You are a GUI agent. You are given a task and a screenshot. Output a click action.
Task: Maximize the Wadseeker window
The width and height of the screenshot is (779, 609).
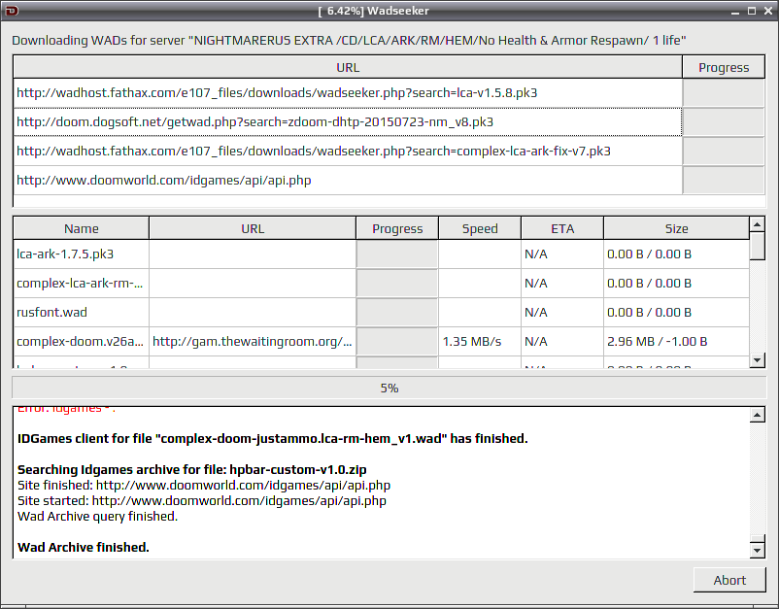pyautogui.click(x=752, y=11)
